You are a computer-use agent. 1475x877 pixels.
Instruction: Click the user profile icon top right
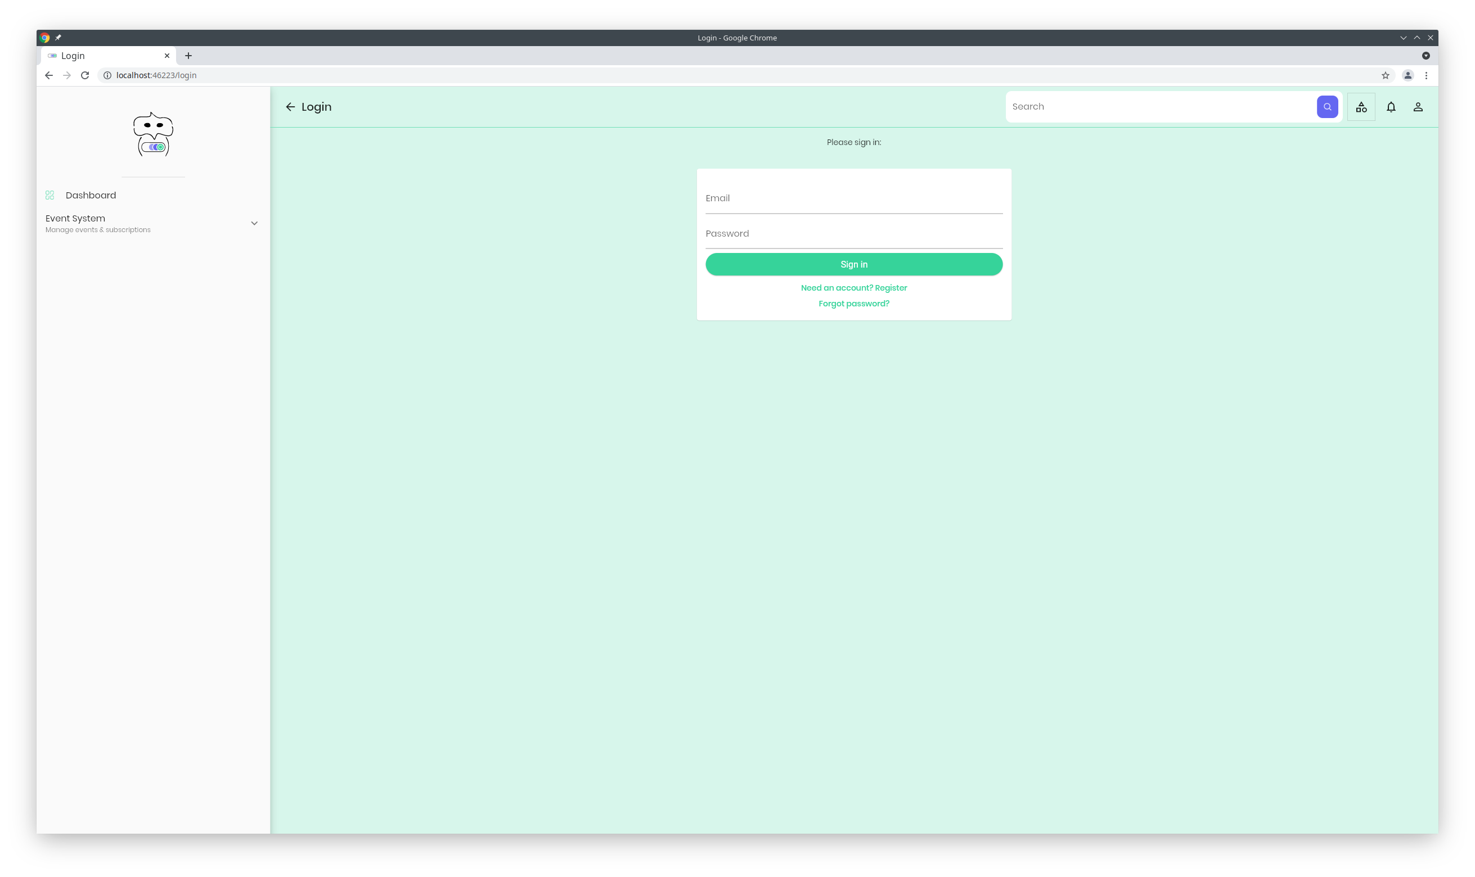point(1419,106)
